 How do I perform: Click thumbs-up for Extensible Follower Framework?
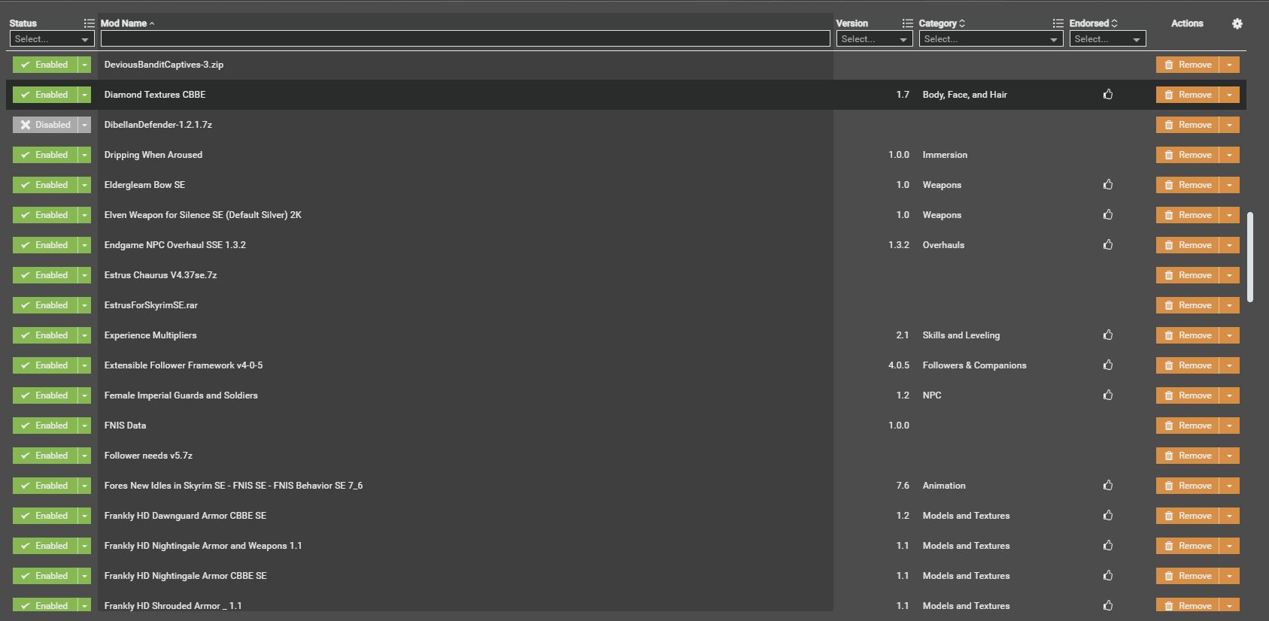(x=1108, y=365)
